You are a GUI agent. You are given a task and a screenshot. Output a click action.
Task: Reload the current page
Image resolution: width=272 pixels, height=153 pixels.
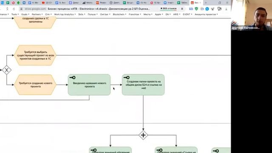(14, 8)
